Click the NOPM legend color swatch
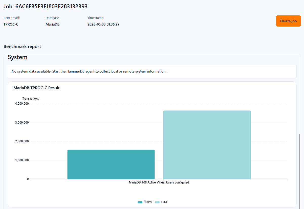The width and height of the screenshot is (304, 209). click(x=140, y=202)
